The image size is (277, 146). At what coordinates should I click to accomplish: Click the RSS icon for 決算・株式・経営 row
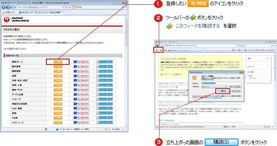click(x=58, y=81)
